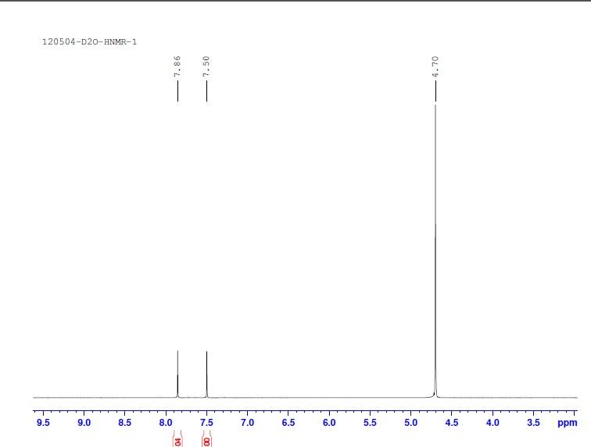Select the 7.50 peak label
Viewport: 591px width, 447px height.
click(206, 66)
